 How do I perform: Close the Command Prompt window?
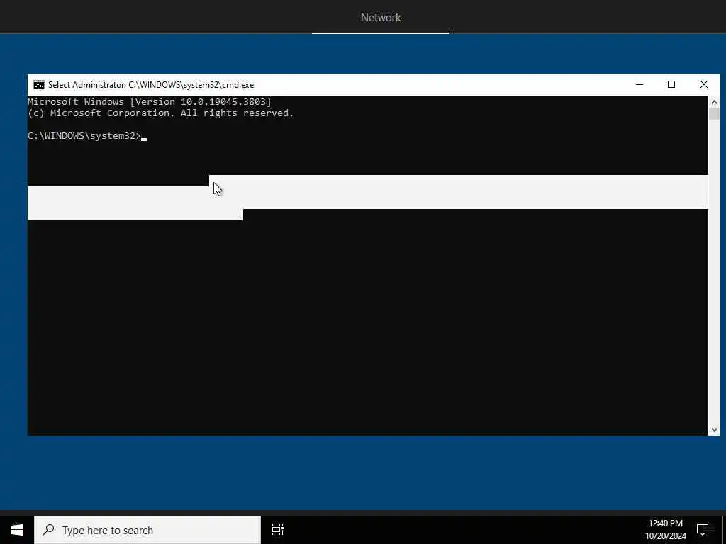[704, 85]
